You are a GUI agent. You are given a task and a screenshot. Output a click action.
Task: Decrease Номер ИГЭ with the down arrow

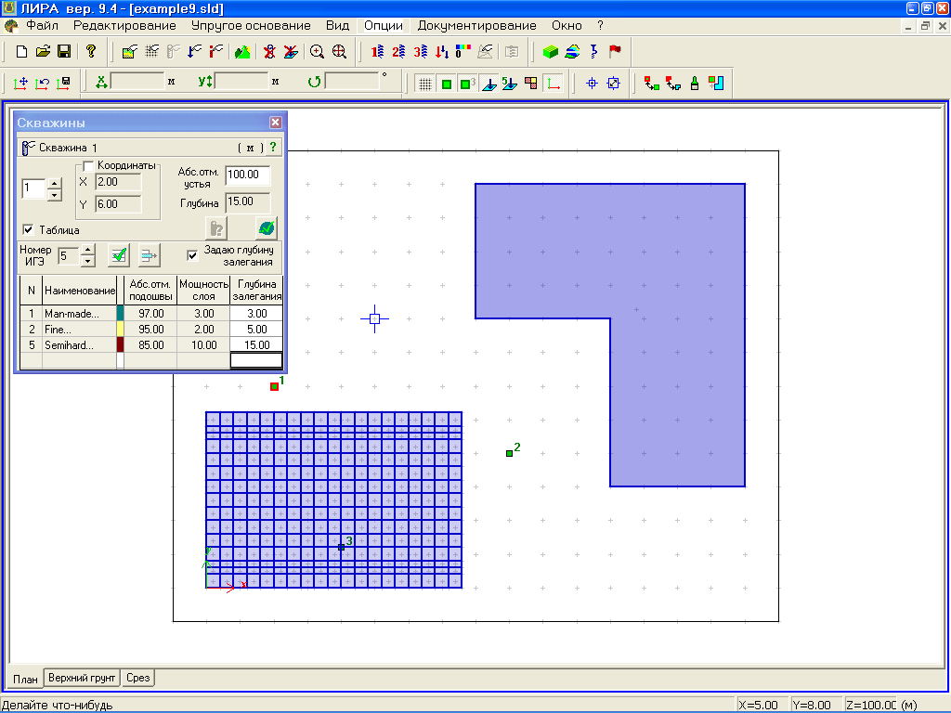[x=88, y=261]
